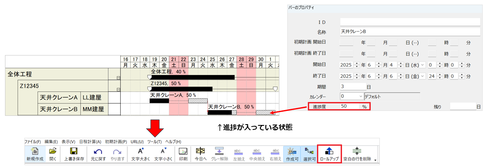Print the chart using 印刷 icon
Viewport: 484px width, 168px height.
183,154
